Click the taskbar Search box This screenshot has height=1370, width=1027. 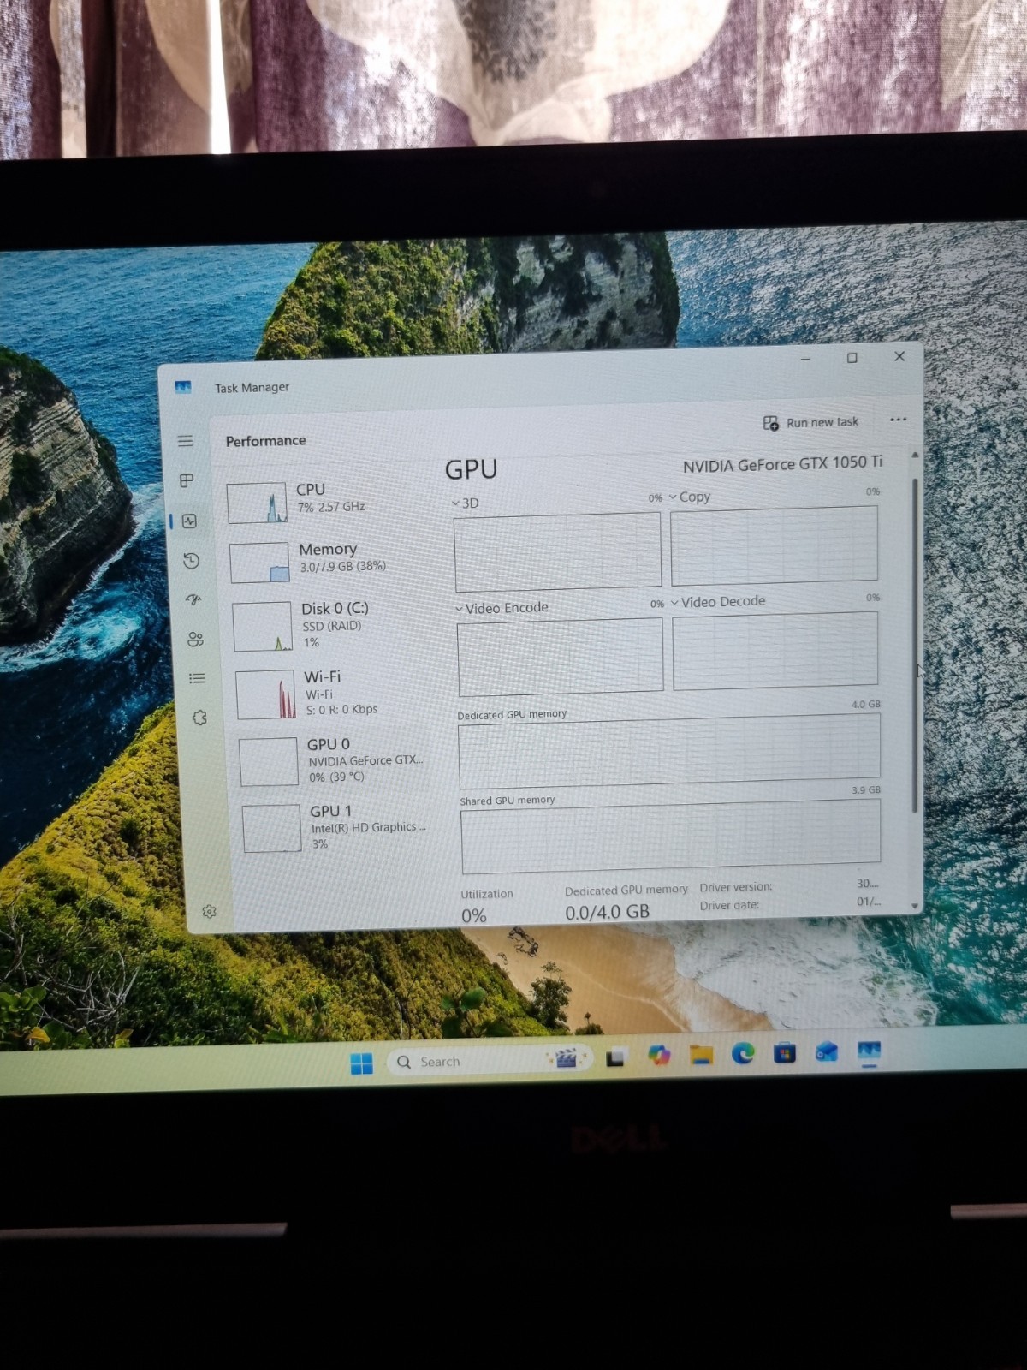pyautogui.click(x=490, y=1061)
